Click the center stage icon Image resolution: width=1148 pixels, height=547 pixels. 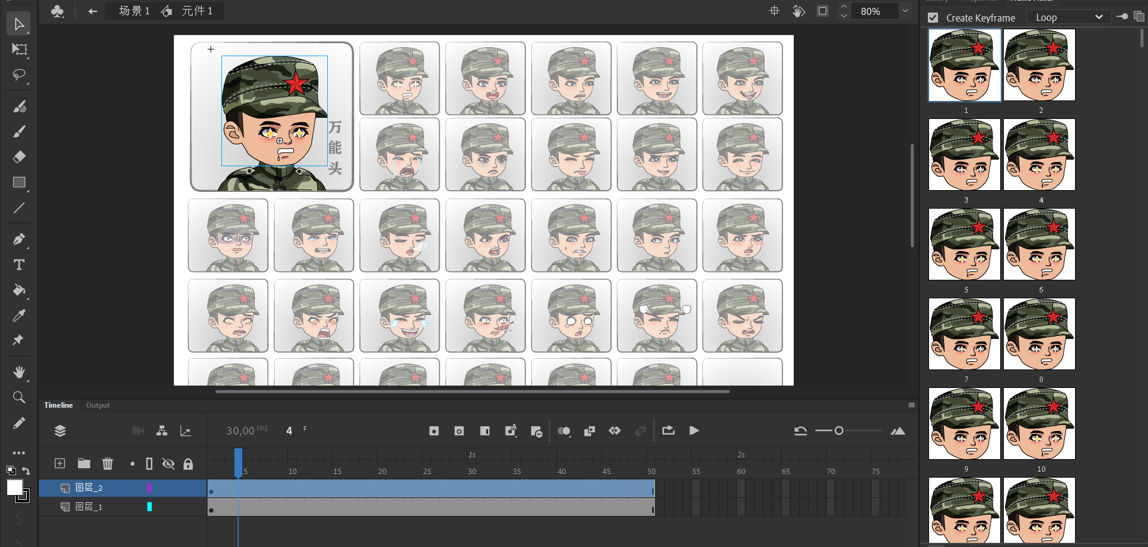[x=774, y=11]
